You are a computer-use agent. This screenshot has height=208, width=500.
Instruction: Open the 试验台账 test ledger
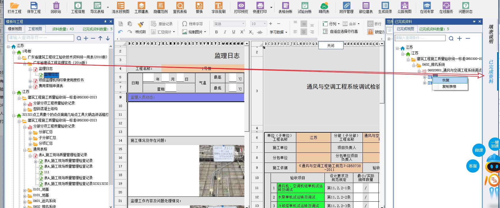click(x=305, y=8)
